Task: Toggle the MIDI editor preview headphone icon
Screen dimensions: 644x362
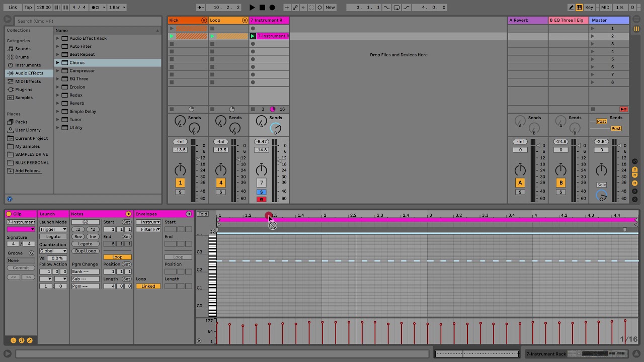Action: [212, 232]
